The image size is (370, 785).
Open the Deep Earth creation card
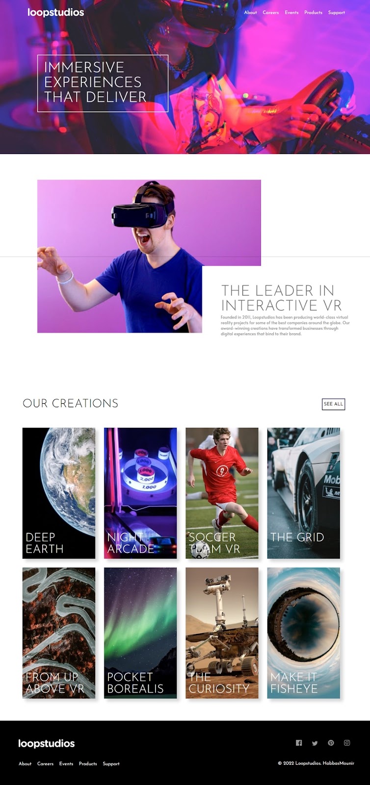click(x=59, y=493)
